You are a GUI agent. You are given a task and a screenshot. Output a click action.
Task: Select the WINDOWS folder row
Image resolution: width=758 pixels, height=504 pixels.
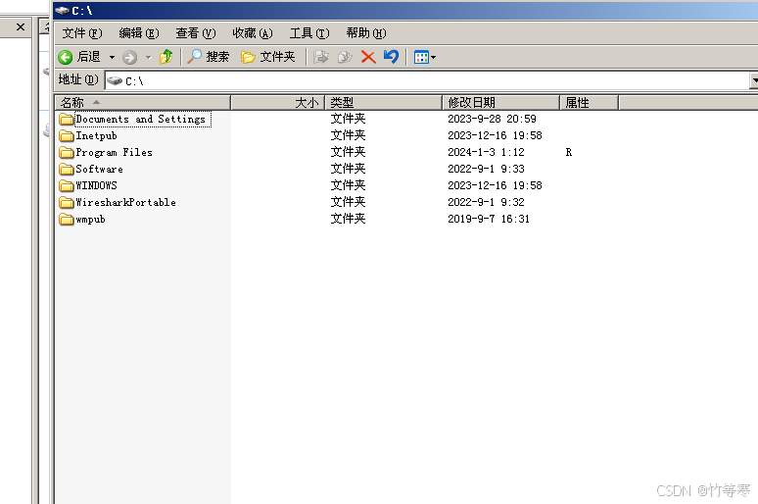(x=96, y=185)
